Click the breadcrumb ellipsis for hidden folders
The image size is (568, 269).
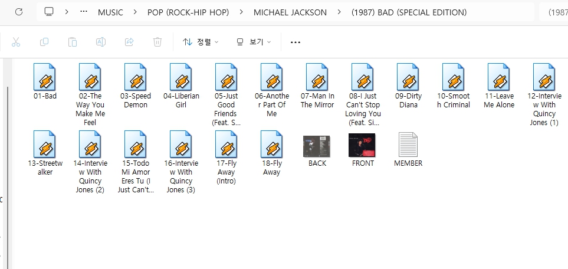pos(84,12)
